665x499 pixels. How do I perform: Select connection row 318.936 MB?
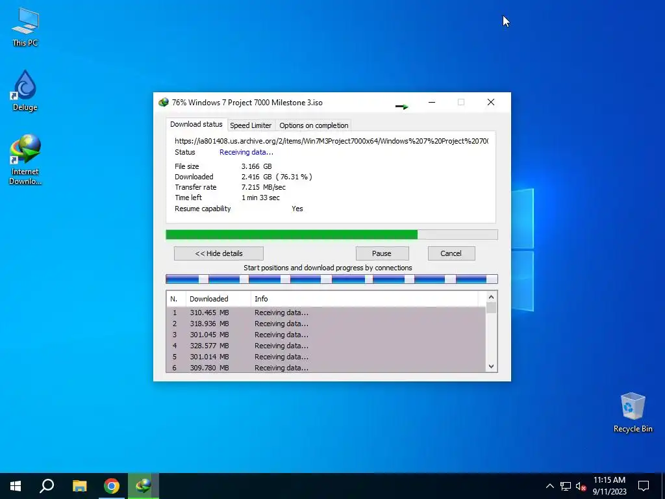[x=326, y=324]
